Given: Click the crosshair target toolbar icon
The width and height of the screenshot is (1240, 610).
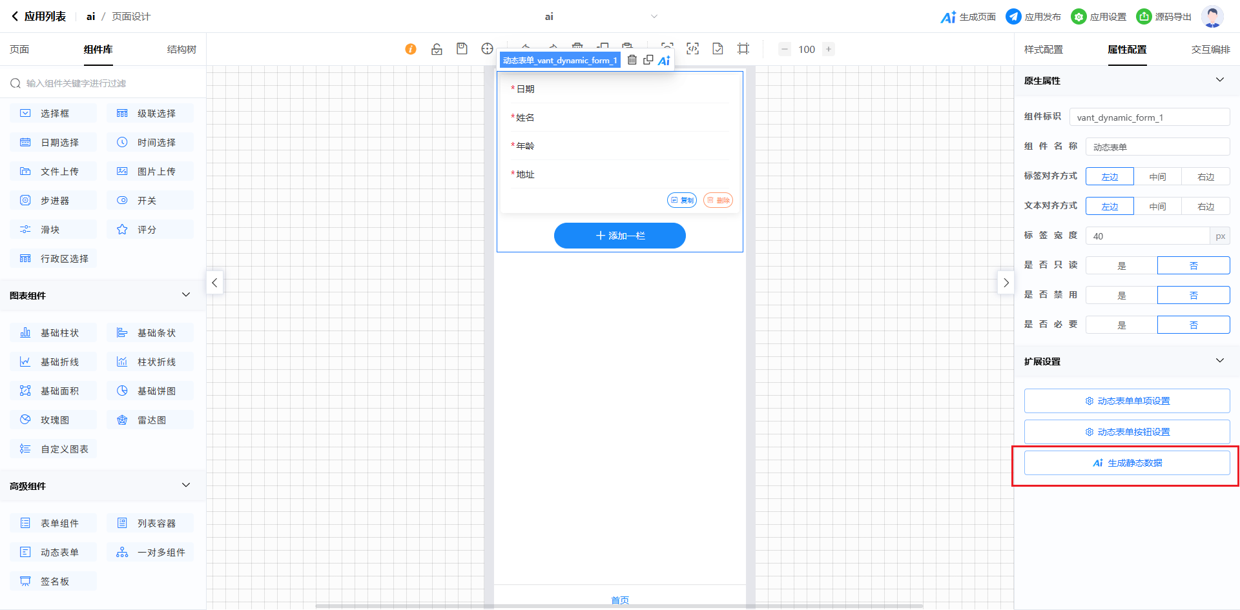Looking at the screenshot, I should tap(487, 49).
